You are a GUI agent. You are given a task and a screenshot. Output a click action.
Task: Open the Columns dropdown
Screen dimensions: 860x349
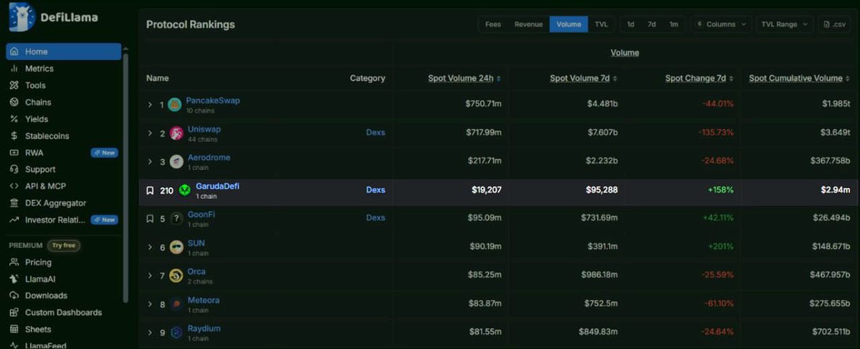coord(721,24)
